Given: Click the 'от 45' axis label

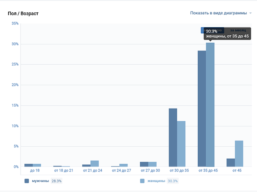Looking at the screenshot, I should tap(237, 170).
